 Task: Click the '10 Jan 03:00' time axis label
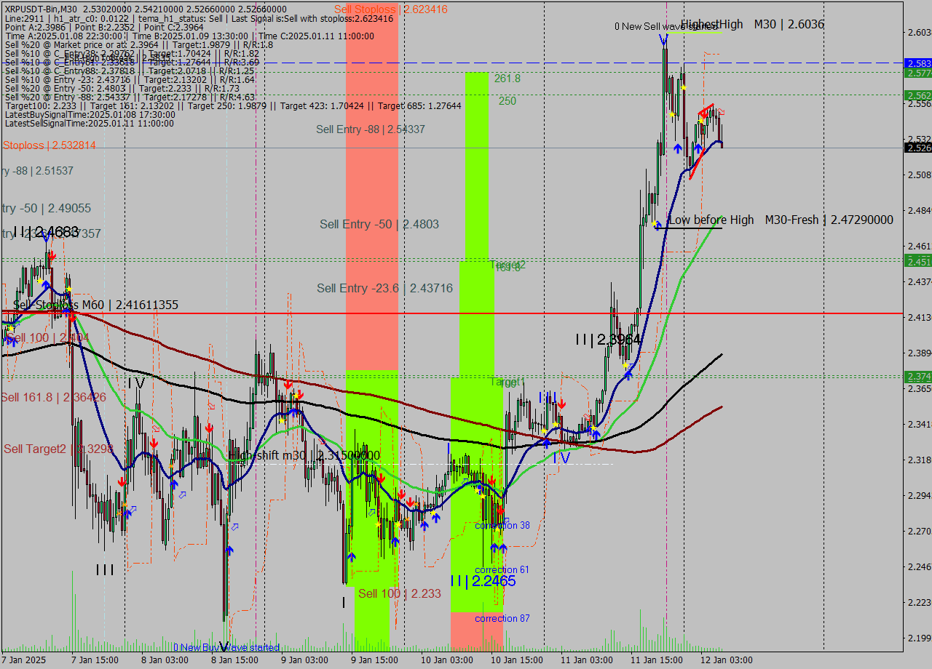point(447,660)
